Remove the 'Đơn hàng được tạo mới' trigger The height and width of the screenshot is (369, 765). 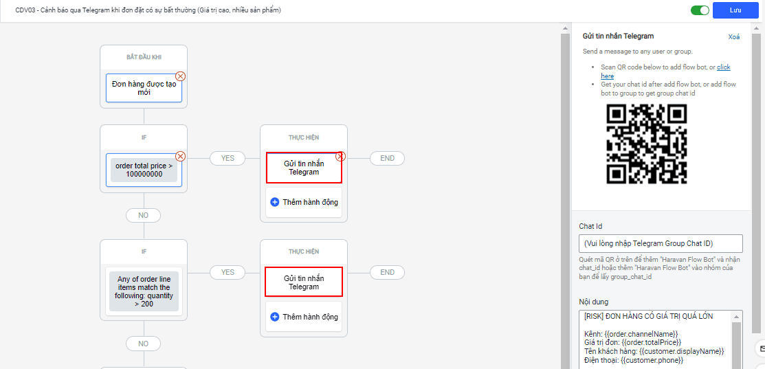tap(181, 76)
